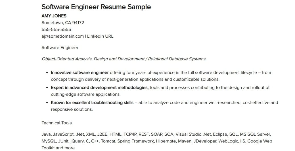Click "Toolkit and more" at list end
Viewport: 295px width, 151px height.
[58, 148]
